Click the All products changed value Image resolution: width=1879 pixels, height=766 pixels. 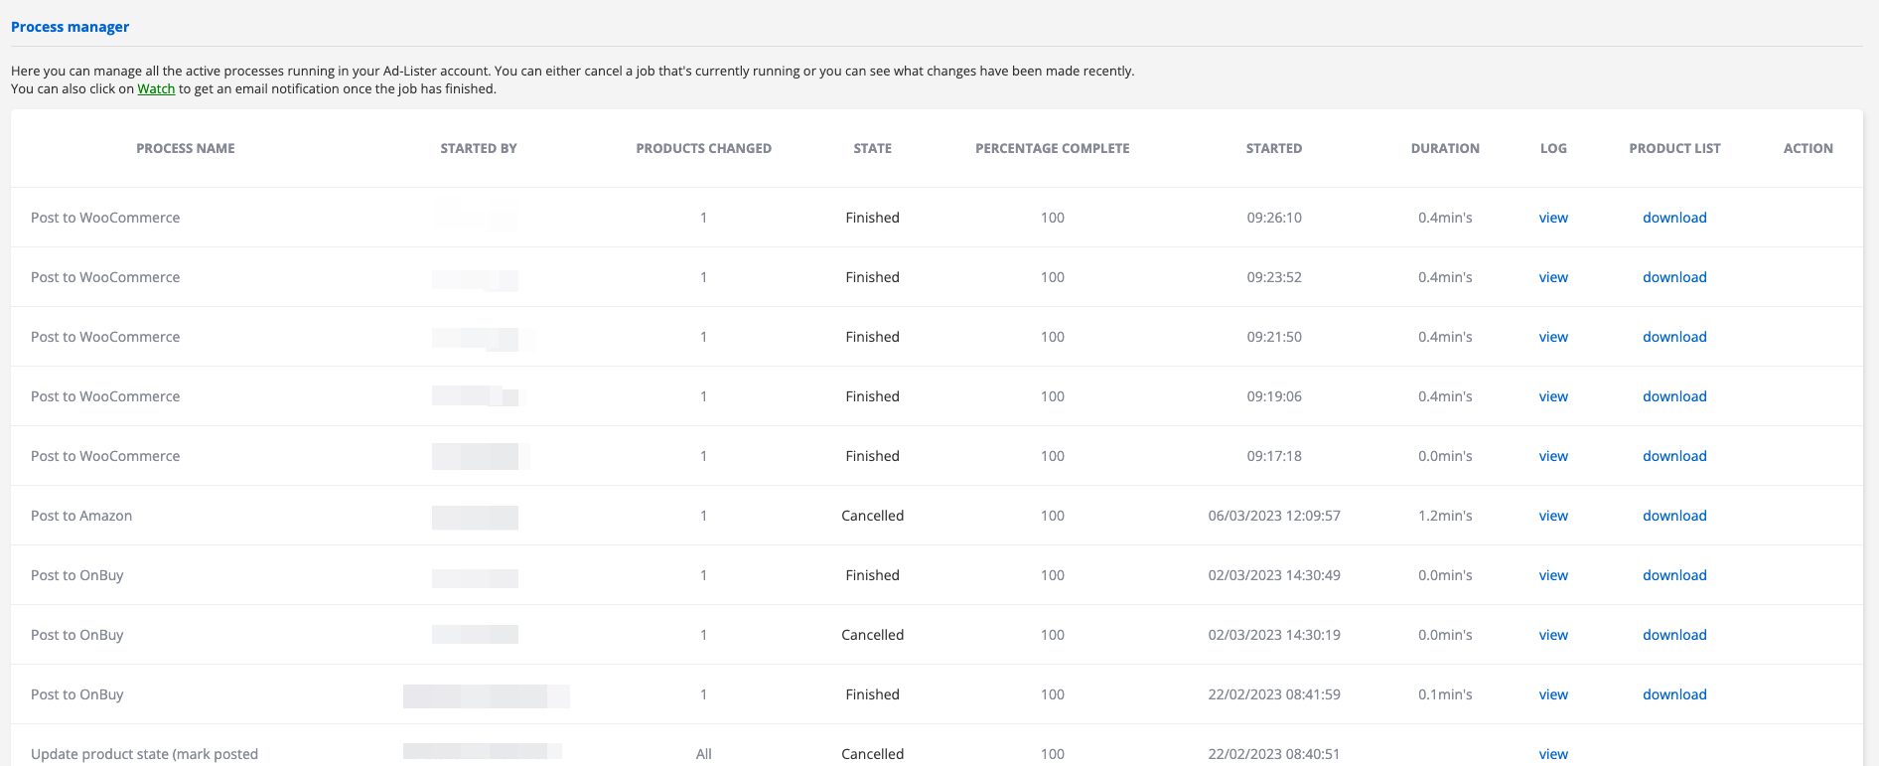click(x=703, y=754)
